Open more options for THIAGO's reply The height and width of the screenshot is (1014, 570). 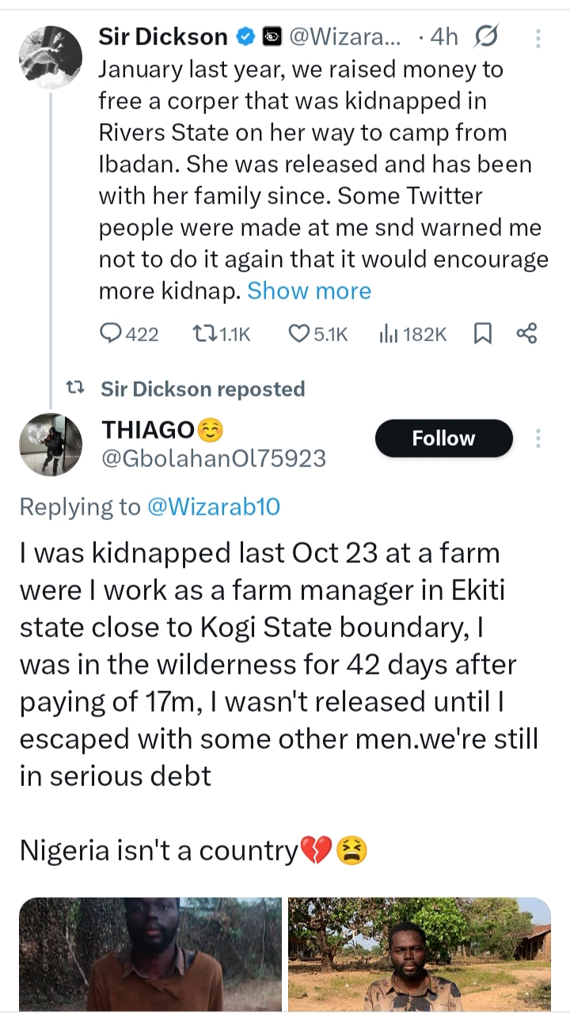click(538, 439)
